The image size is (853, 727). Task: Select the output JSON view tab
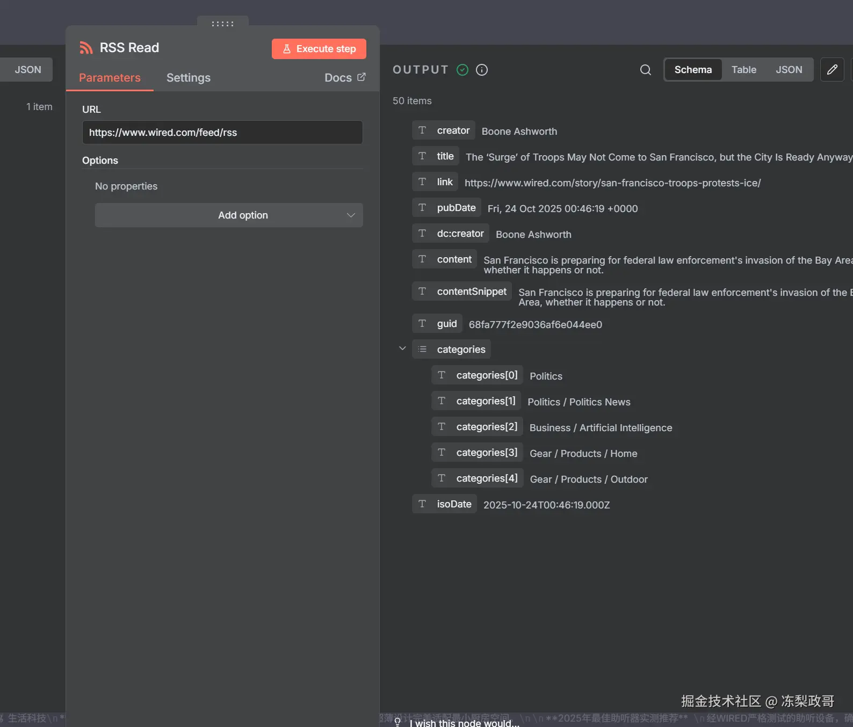789,70
